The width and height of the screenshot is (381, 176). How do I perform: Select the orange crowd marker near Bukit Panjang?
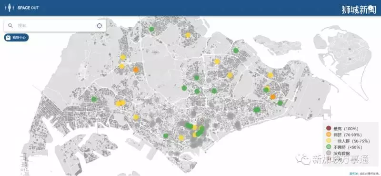click(x=136, y=70)
